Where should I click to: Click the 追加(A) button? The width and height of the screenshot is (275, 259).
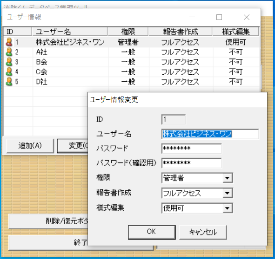tap(30, 146)
